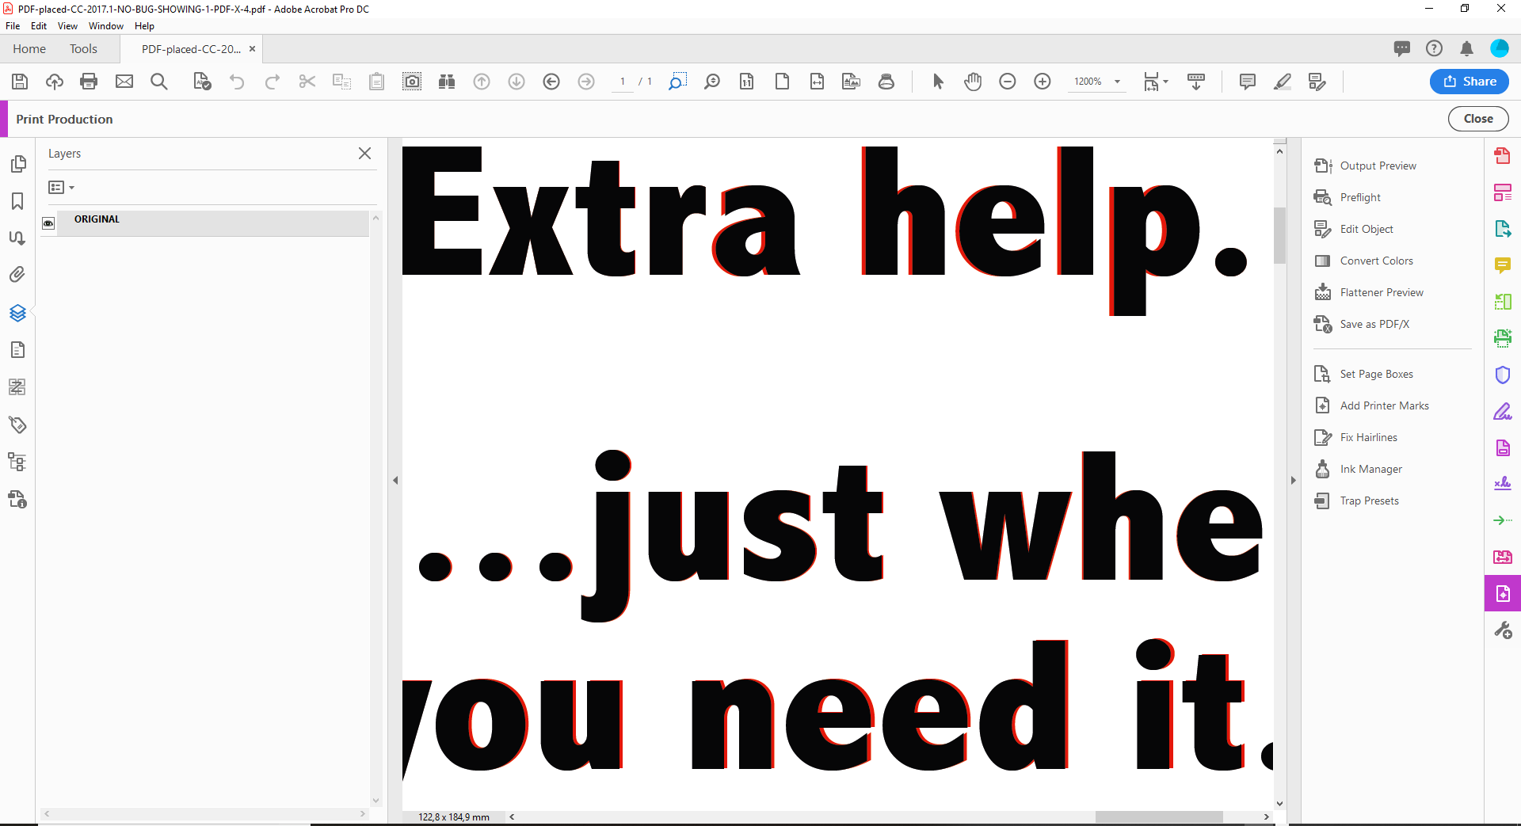
Task: Open the View menu
Action: [x=67, y=26]
